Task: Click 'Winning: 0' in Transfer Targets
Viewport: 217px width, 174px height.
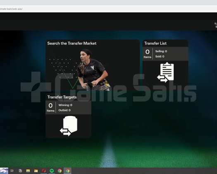Action: (65, 105)
